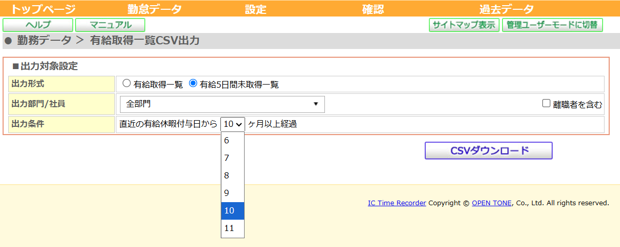Choose 6 from the months list
The width and height of the screenshot is (620, 247).
point(232,140)
